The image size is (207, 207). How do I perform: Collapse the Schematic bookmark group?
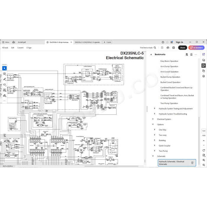point(153,156)
